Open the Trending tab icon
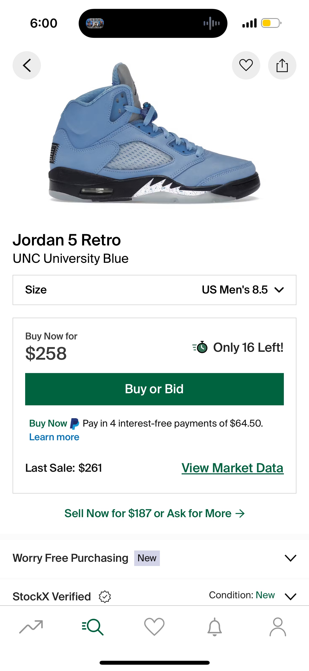This screenshot has height=671, width=309. tap(31, 627)
